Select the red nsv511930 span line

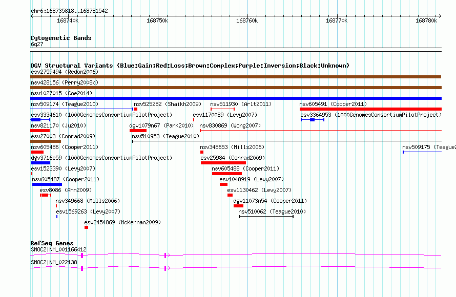tap(223, 109)
